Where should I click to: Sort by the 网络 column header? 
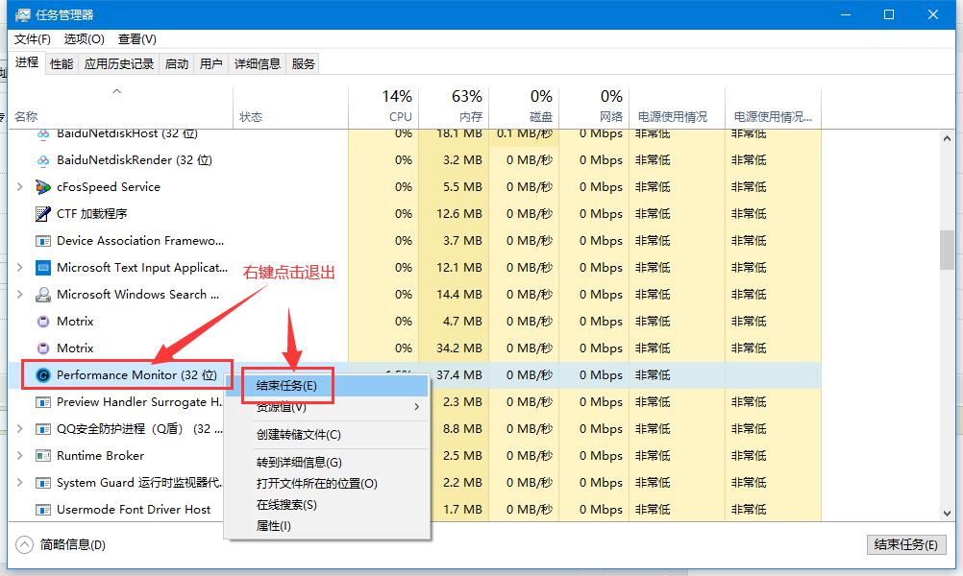coord(593,108)
